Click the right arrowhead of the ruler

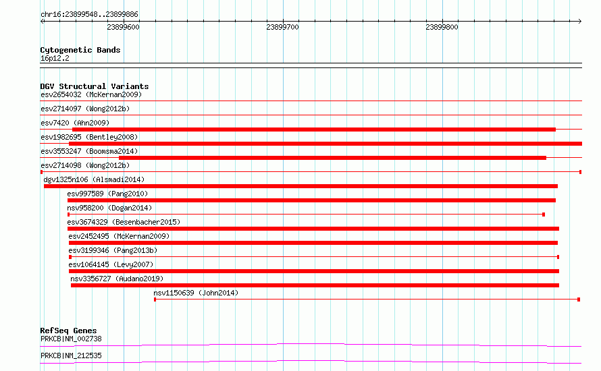pyautogui.click(x=580, y=21)
